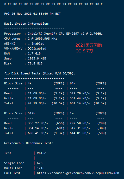The width and height of the screenshot is (124, 179).
Task: Click the 64k total speed 661.14 MB/s
Action: (x=80, y=103)
